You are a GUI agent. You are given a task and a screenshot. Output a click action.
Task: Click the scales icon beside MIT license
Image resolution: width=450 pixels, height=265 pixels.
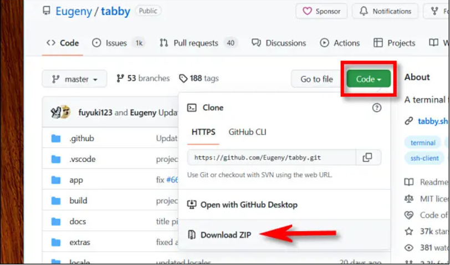(x=408, y=198)
